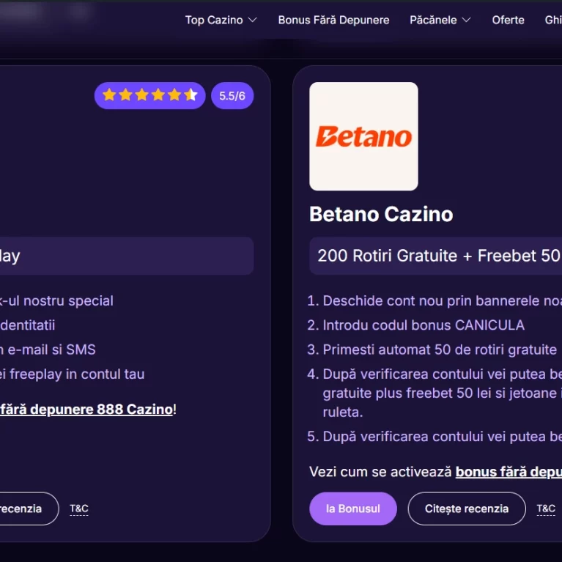This screenshot has width=562, height=562.
Task: Open the Păcănele menu label
Action: tap(433, 20)
